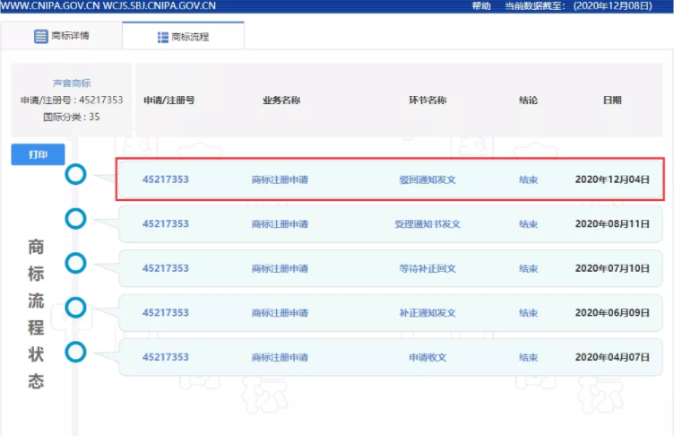Select timeline circle for 驳回通知发文 row
The image size is (674, 445).
click(75, 175)
